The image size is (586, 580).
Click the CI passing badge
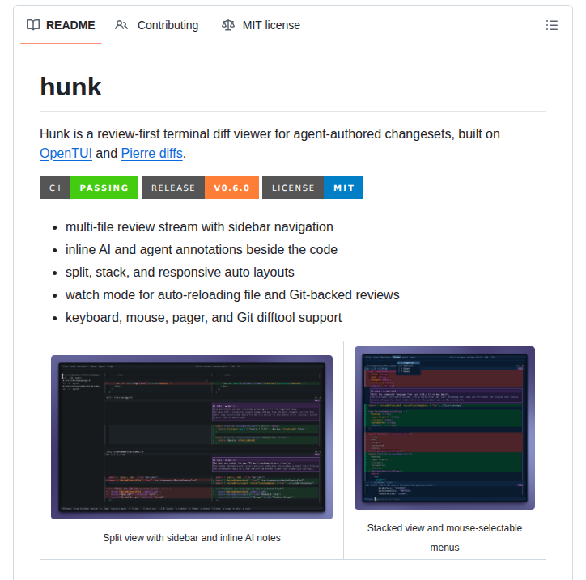(88, 188)
